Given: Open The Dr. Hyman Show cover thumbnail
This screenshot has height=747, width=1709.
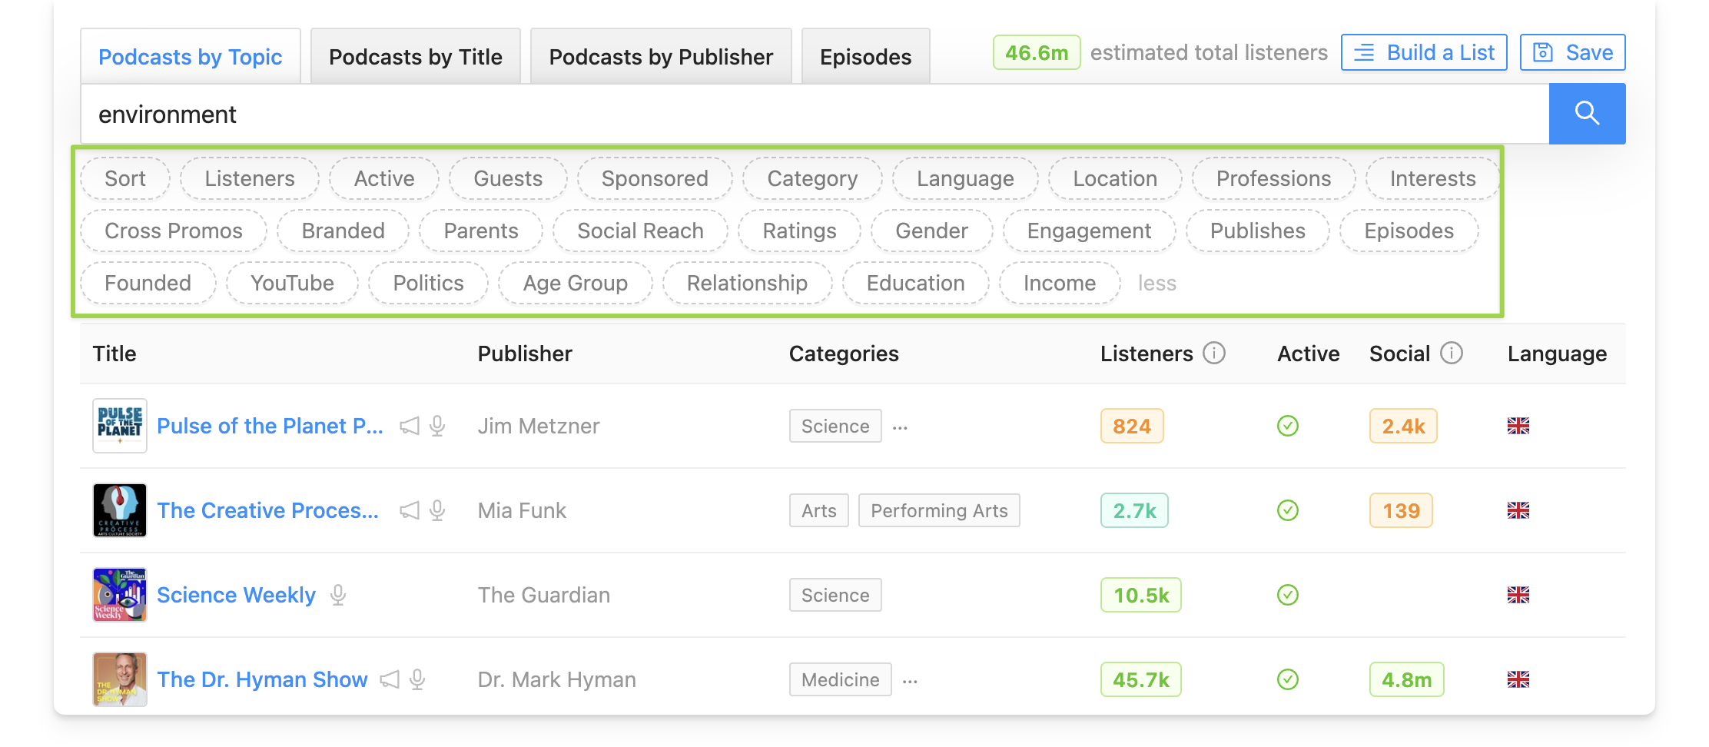Looking at the screenshot, I should (120, 679).
